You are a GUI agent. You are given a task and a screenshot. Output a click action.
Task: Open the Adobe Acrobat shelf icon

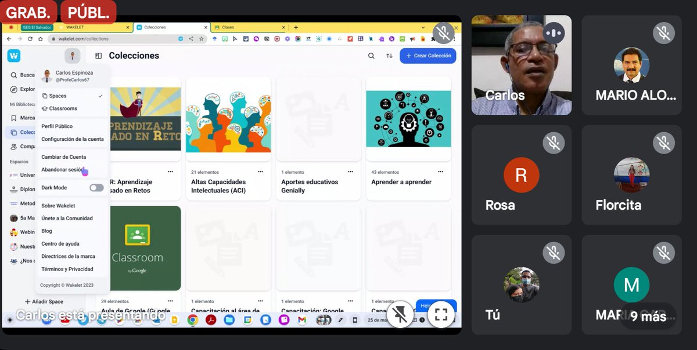pos(211,319)
